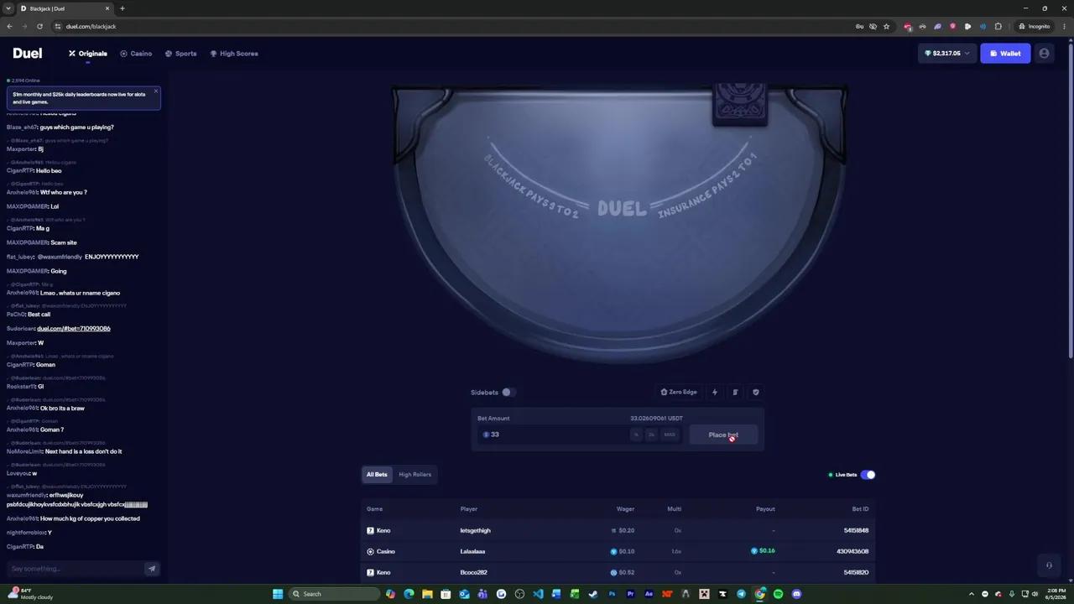Open Spotify from the taskbar
1074x604 pixels.
point(778,594)
